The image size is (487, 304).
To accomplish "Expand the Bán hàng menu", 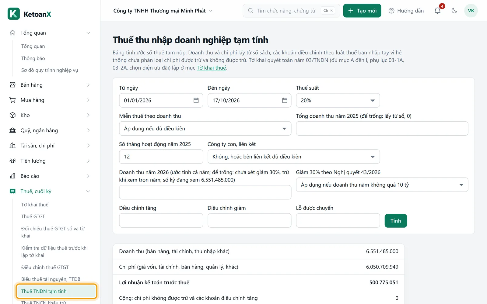I will (x=88, y=85).
